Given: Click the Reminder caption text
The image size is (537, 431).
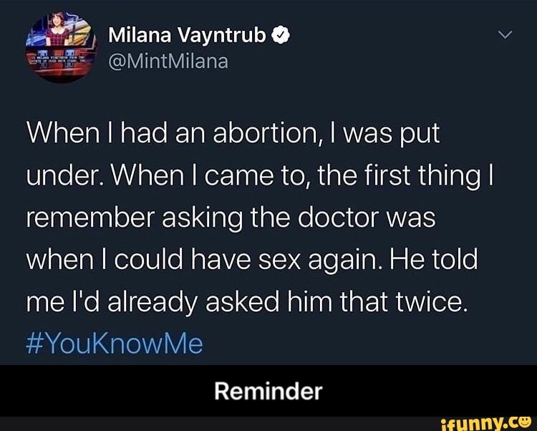Looking at the screenshot, I should click(268, 391).
